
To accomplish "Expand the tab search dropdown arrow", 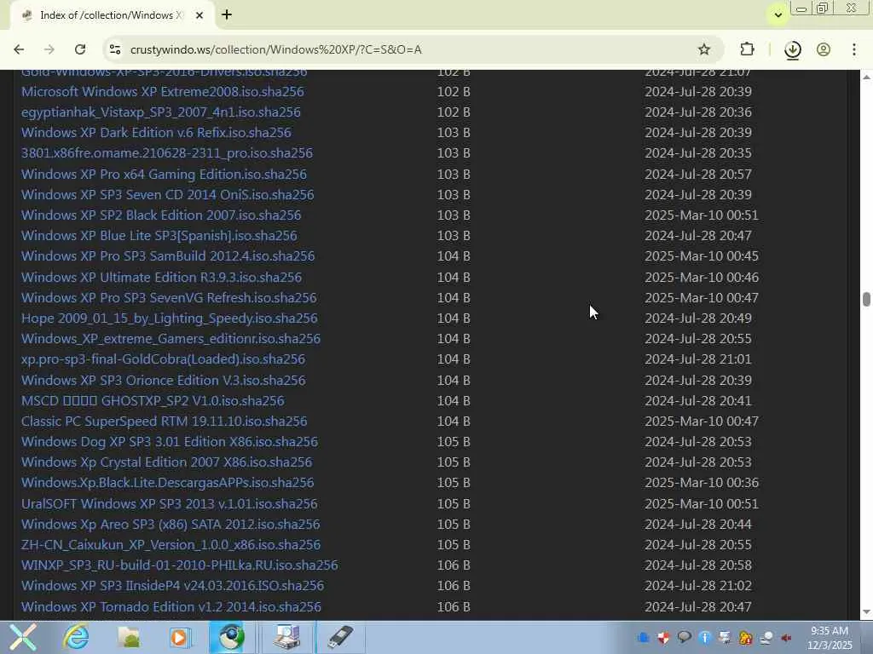I will [778, 15].
